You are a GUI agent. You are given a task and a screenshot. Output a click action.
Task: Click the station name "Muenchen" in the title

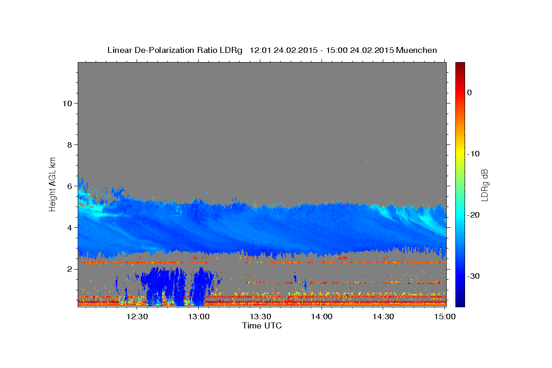click(x=417, y=50)
